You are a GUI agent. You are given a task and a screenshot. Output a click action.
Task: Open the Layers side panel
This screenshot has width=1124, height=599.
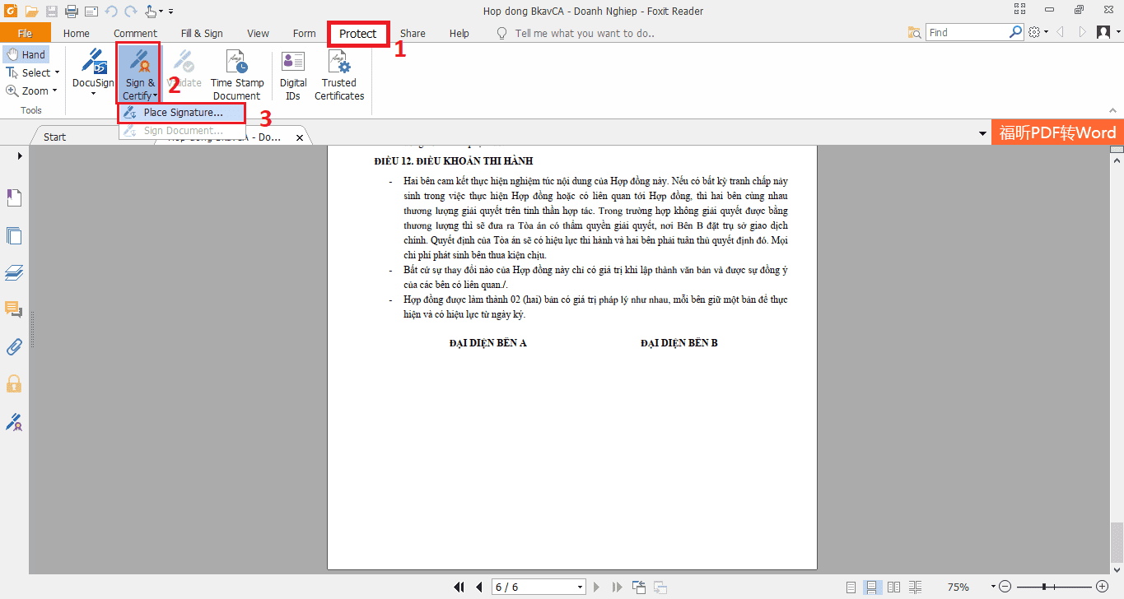[14, 272]
